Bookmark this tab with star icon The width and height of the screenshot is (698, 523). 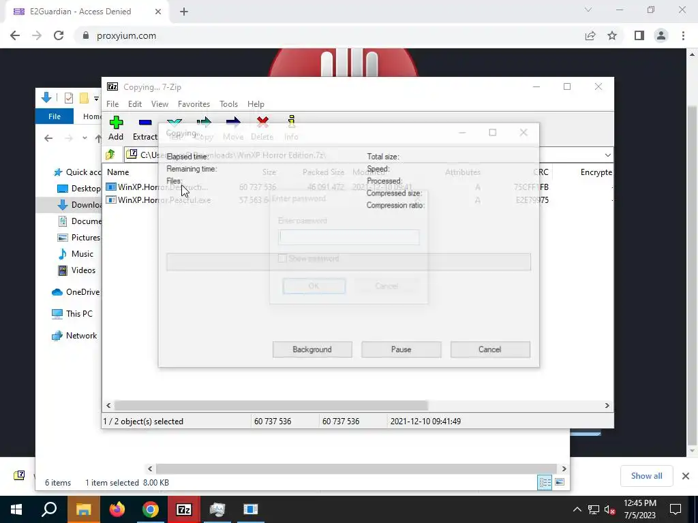612,35
